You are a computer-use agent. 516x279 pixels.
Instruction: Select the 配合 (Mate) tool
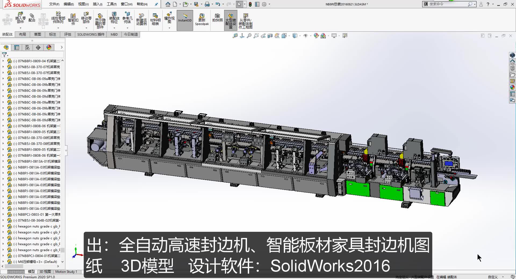point(32,19)
